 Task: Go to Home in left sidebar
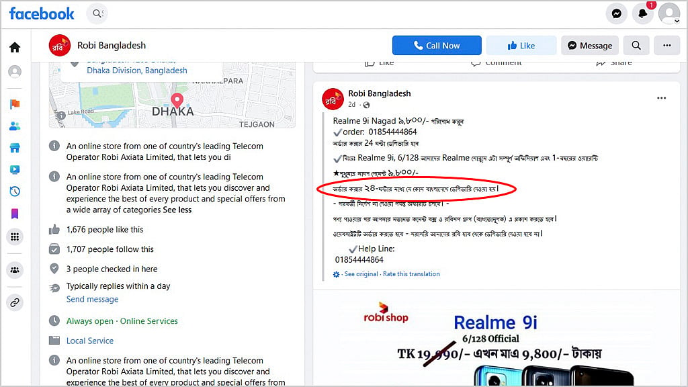[x=15, y=48]
